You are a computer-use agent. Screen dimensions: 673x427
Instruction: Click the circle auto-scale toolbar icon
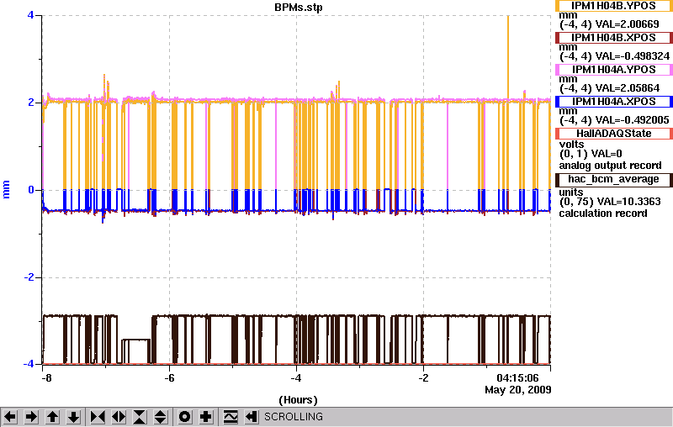[184, 417]
